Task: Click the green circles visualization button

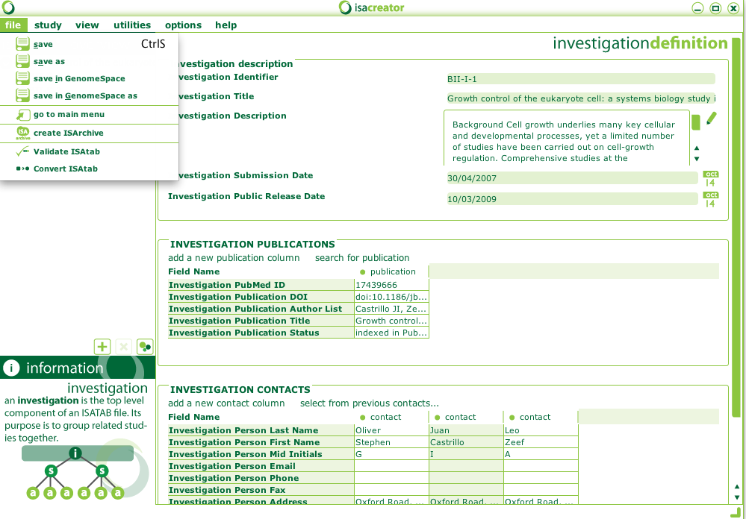Action: click(x=145, y=347)
